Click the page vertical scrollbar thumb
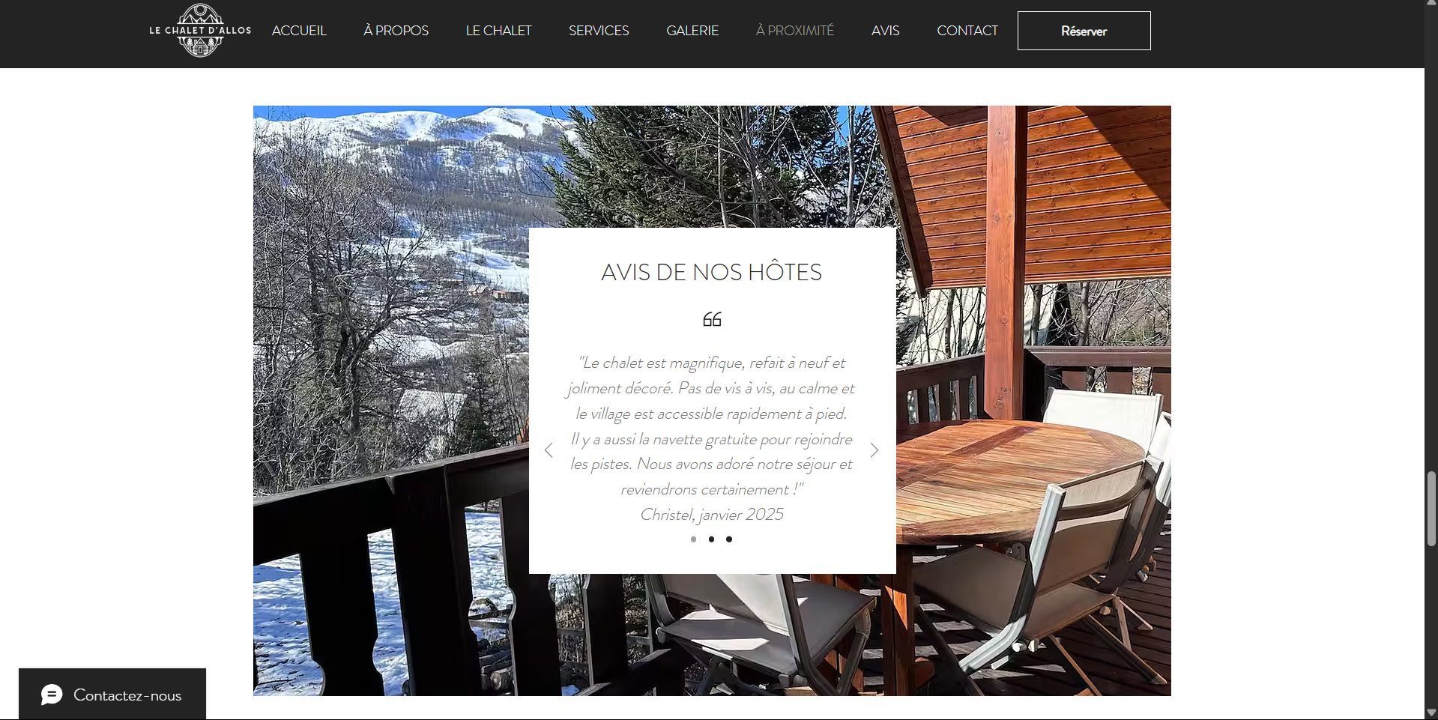Viewport: 1438px width, 720px height. [1431, 509]
